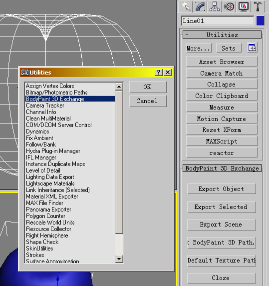269x286 pixels.
Task: Open the reactor utility
Action: 222,152
